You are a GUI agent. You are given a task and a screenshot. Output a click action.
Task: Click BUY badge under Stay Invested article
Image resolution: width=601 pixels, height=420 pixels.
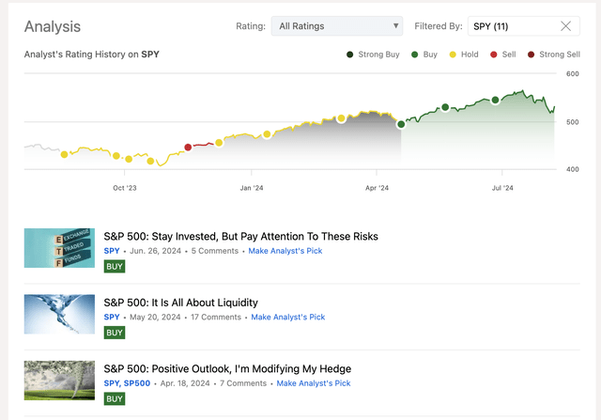click(x=115, y=267)
